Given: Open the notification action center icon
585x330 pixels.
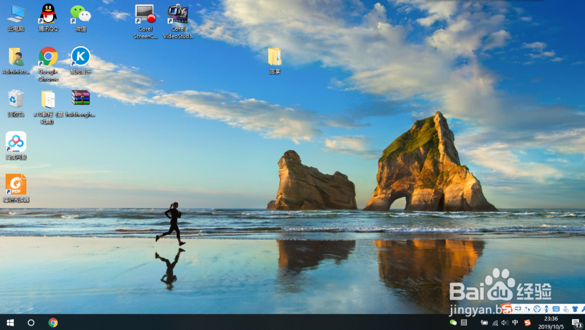Looking at the screenshot, I should pyautogui.click(x=577, y=322).
